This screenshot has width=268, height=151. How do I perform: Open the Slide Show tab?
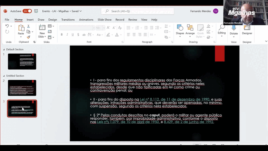pos(104,20)
